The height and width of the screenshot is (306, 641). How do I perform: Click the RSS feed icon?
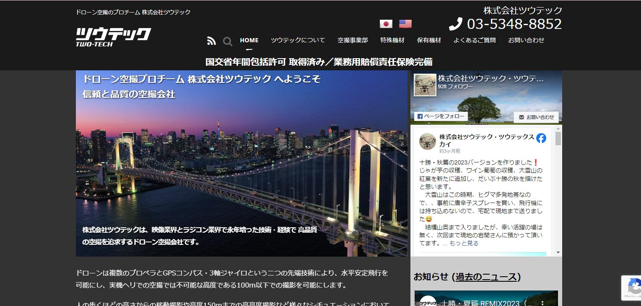pyautogui.click(x=211, y=41)
